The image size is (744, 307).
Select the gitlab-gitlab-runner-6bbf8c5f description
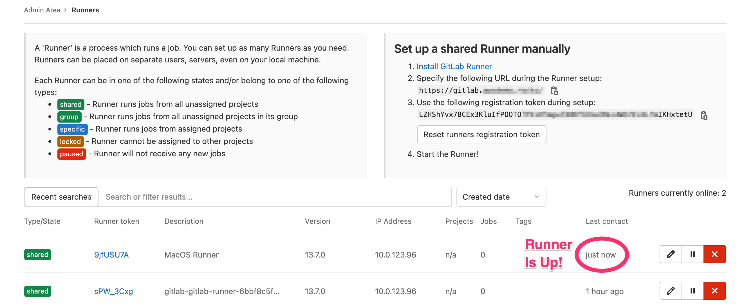[222, 291]
